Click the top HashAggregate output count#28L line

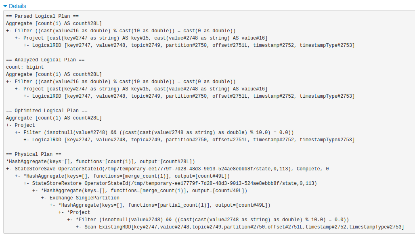[x=101, y=161]
